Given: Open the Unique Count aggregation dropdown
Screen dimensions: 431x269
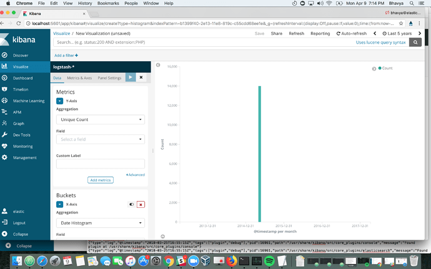Looking at the screenshot, I should [101, 120].
